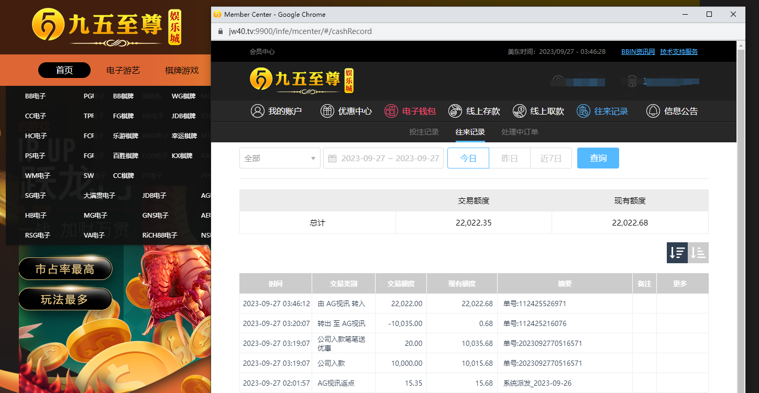
Task: Click the 我的账户 person icon
Action: click(257, 111)
